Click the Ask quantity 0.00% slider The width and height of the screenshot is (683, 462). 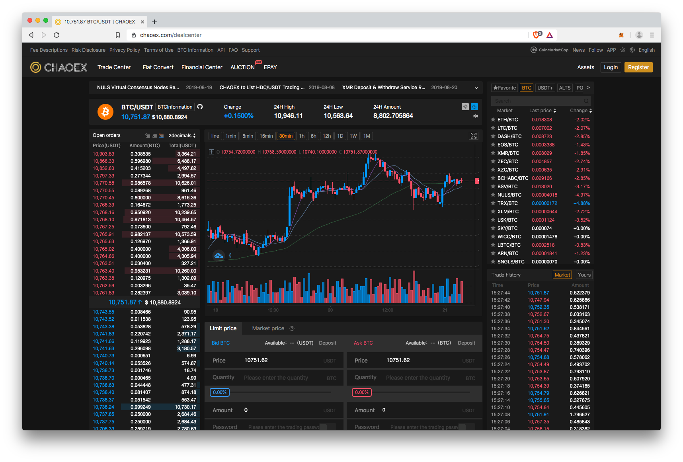pos(362,392)
